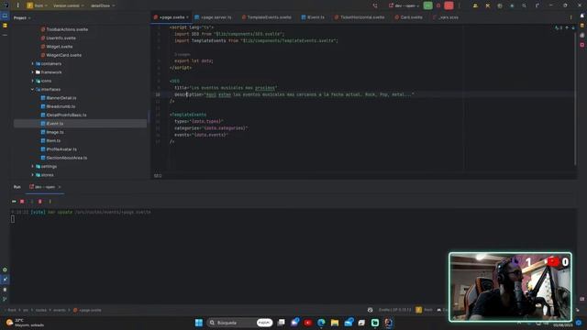Open BannerDetail.ts in project tree
This screenshot has height=330, width=587.
(61, 98)
